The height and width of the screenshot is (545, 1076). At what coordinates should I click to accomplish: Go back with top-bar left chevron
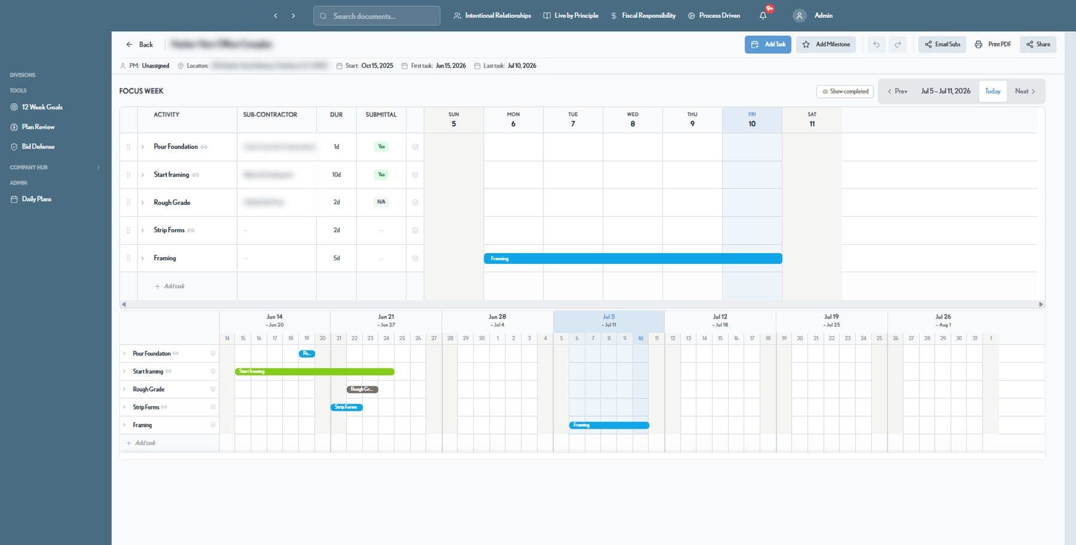(x=275, y=16)
